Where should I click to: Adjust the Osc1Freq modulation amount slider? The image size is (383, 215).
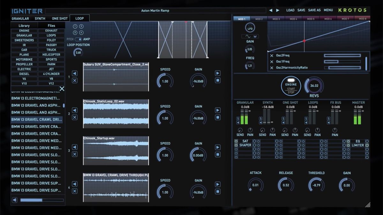click(x=342, y=61)
